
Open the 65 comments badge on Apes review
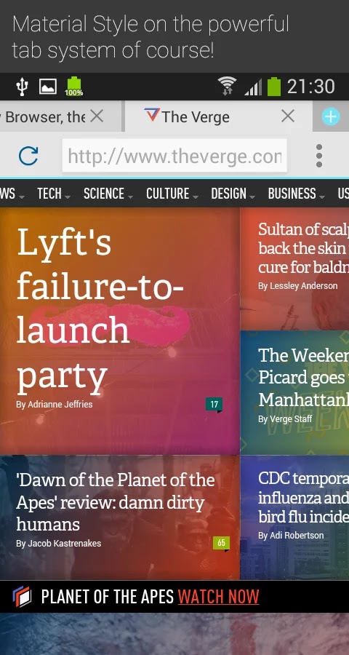221,543
